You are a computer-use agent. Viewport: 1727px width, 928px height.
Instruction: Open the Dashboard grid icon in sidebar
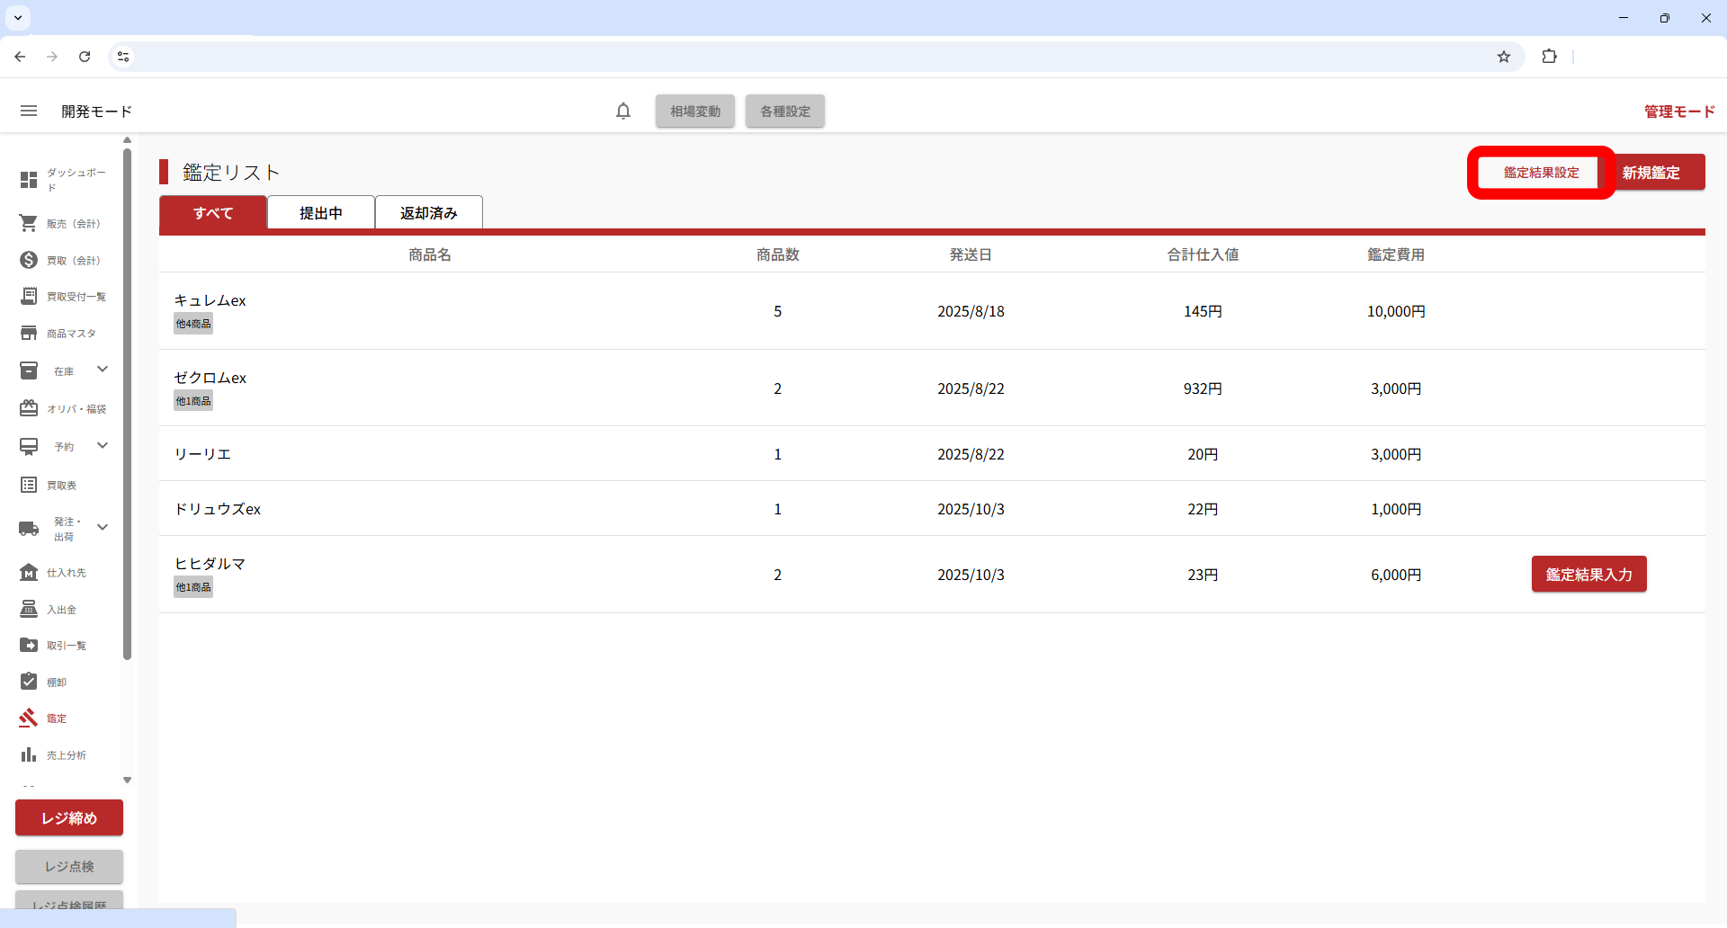29,180
